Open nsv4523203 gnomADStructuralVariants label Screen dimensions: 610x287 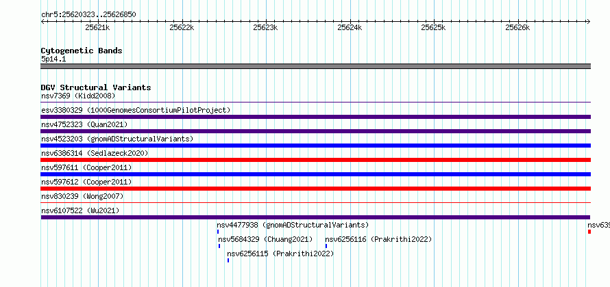[117, 139]
